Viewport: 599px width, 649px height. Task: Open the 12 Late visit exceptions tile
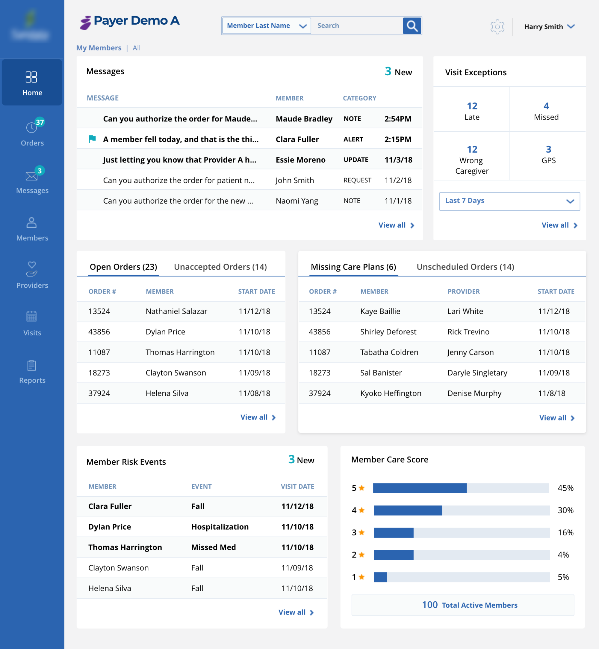[472, 111]
